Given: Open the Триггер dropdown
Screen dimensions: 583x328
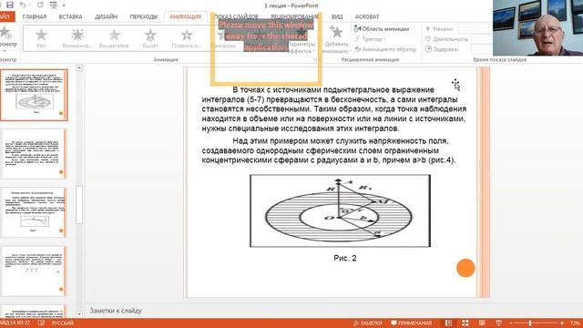Looking at the screenshot, I should [371, 38].
